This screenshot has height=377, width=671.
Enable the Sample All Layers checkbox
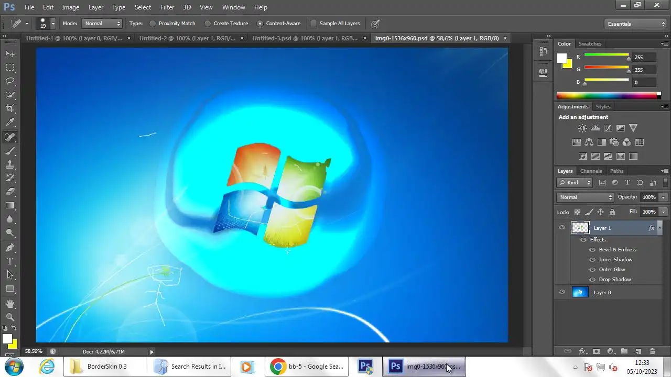click(x=313, y=24)
